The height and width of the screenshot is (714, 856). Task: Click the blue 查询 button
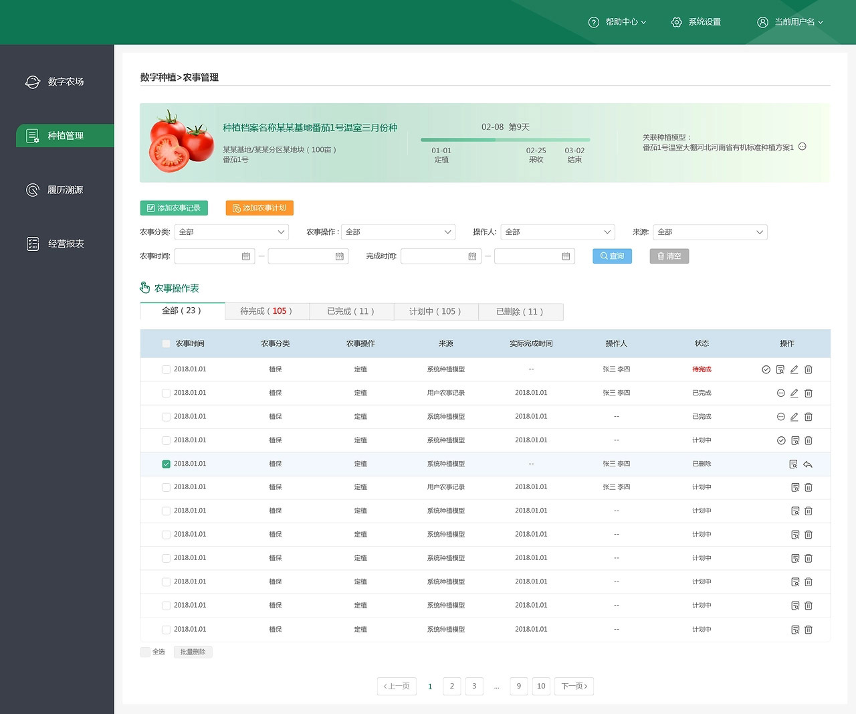tap(612, 256)
